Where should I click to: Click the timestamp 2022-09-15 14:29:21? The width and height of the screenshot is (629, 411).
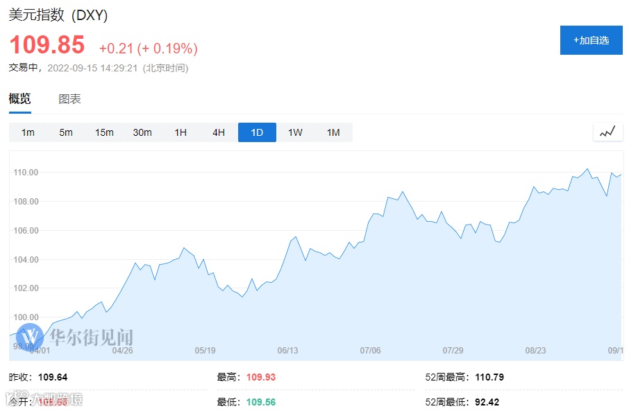pyautogui.click(x=92, y=68)
